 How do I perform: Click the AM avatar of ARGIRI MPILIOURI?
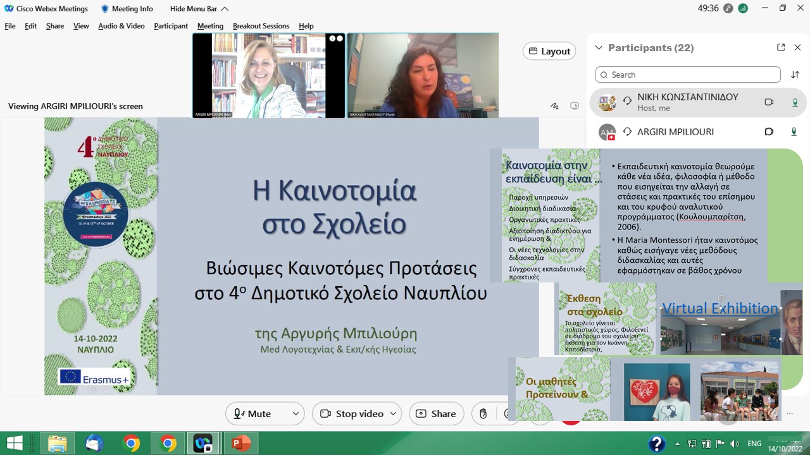click(x=607, y=132)
